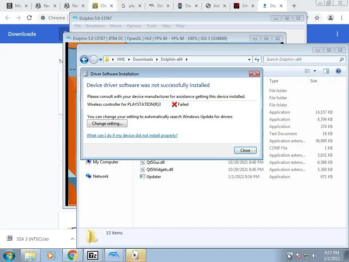Click the search magnifier icon in Explorer
The image size is (349, 262).
(x=342, y=59)
